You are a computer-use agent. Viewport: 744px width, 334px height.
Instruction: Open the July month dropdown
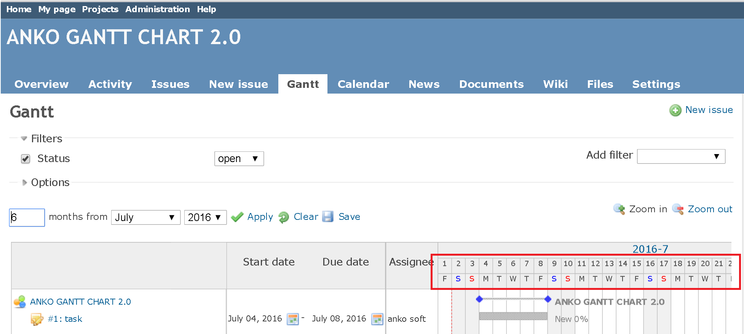[x=145, y=218]
